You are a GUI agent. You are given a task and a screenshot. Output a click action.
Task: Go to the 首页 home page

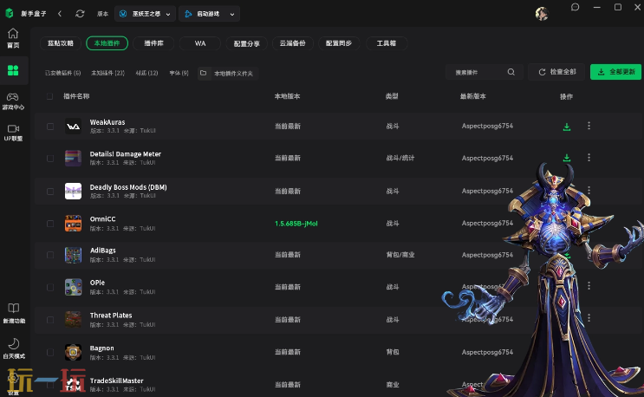[13, 38]
